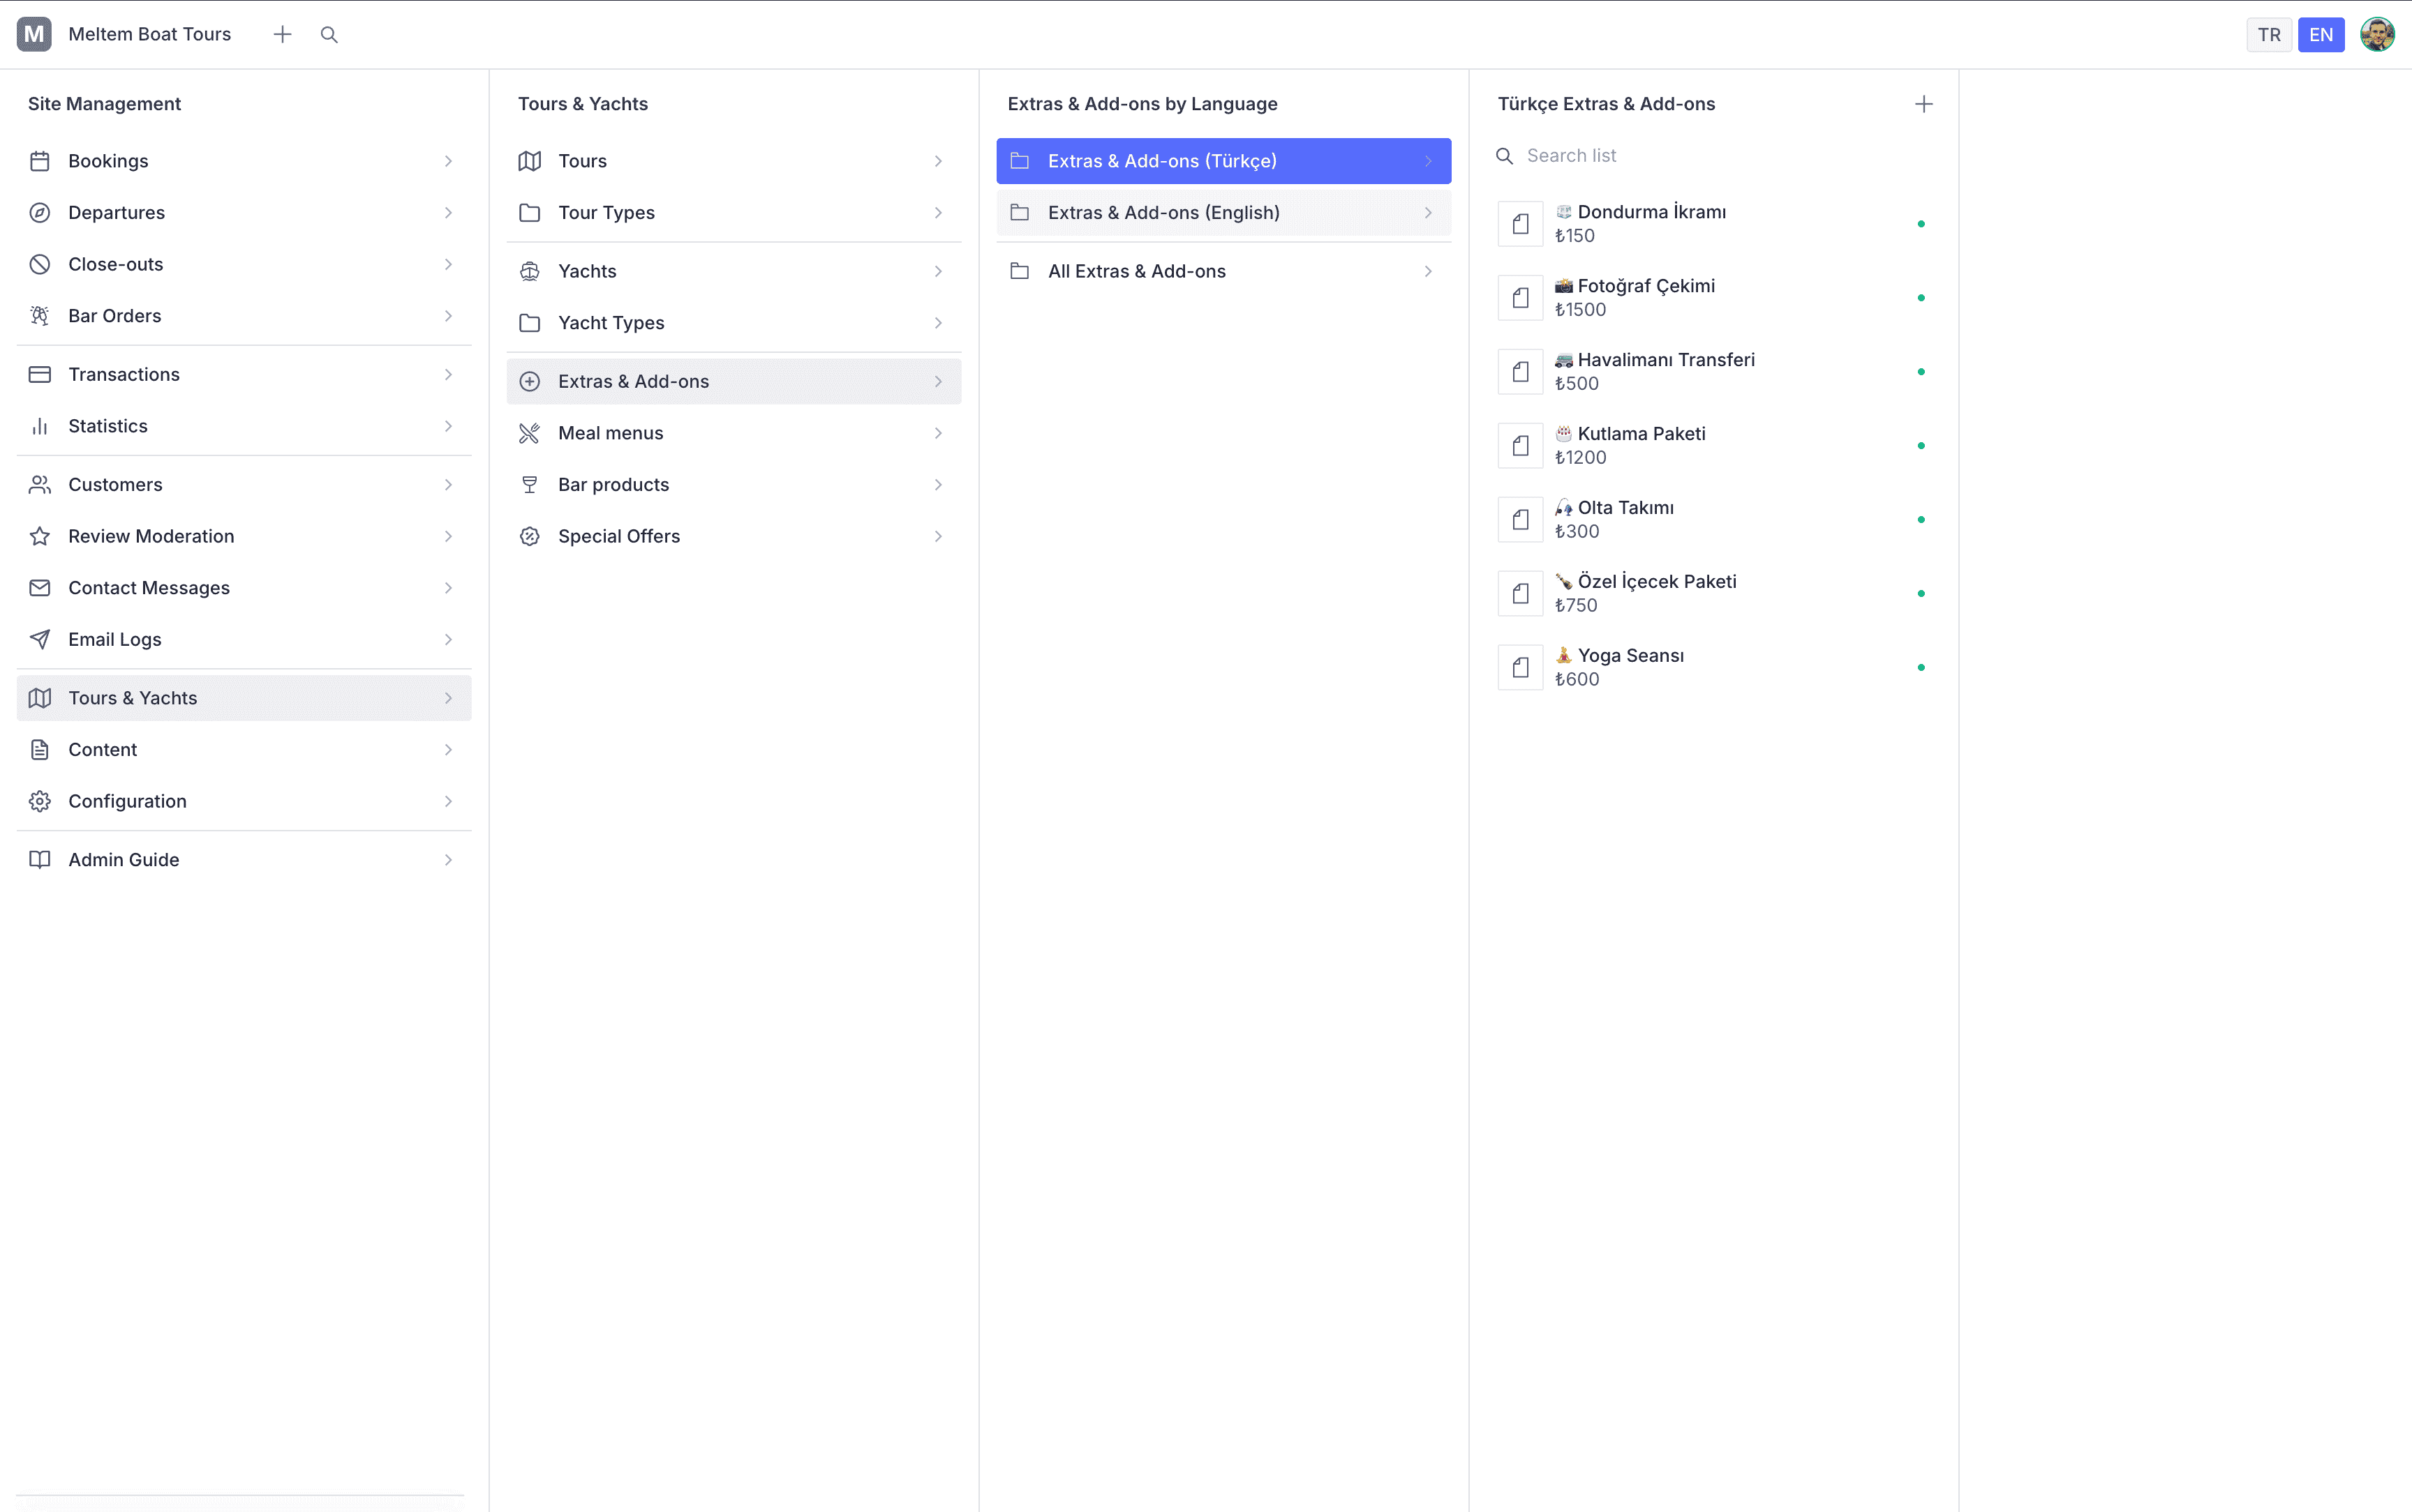2412x1512 pixels.
Task: Focus the Search list field
Action: (x=1713, y=156)
